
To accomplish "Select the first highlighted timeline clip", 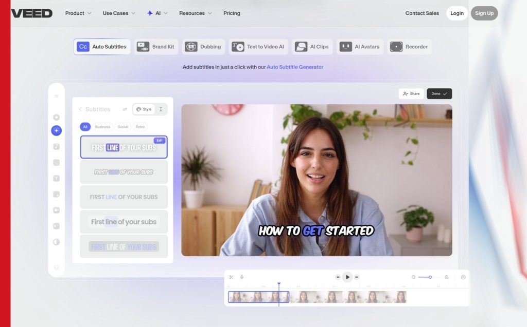I will tap(258, 297).
